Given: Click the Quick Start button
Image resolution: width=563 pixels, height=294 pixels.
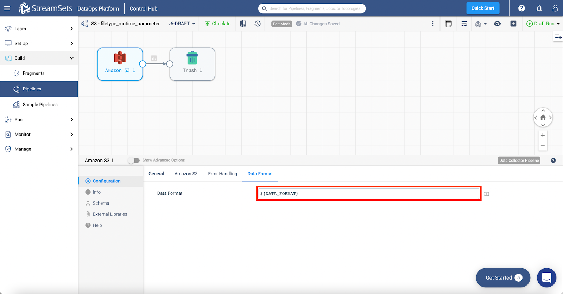Looking at the screenshot, I should (483, 8).
